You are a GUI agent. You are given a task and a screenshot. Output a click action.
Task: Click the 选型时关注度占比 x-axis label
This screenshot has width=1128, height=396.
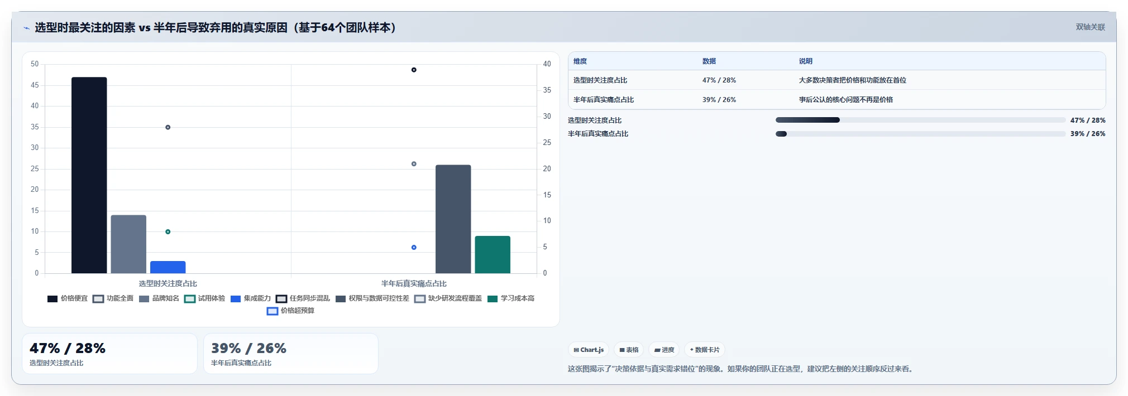tap(168, 283)
